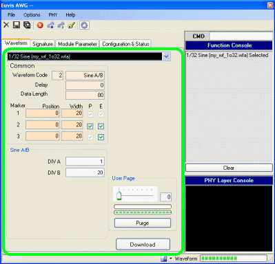Click the gear with pause symbol icon
The width and height of the screenshot is (275, 264).
(50, 25)
